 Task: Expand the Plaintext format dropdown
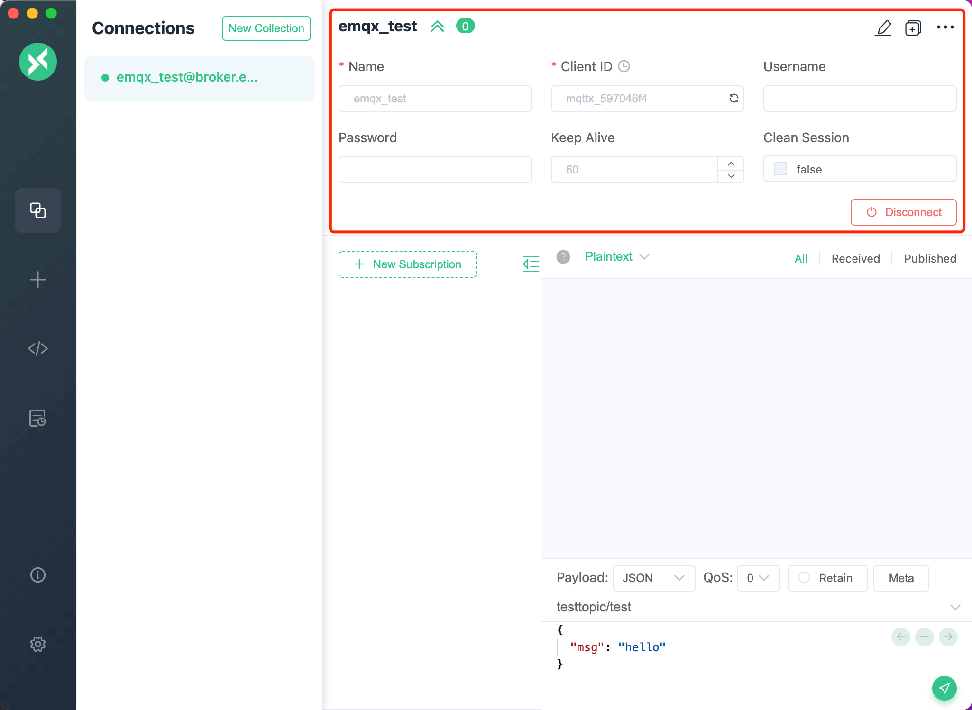pyautogui.click(x=617, y=256)
